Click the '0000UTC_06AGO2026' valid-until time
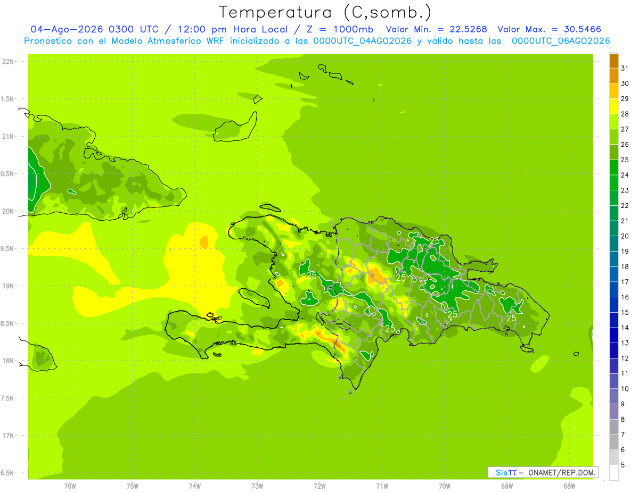The height and width of the screenshot is (493, 639). pos(561,41)
